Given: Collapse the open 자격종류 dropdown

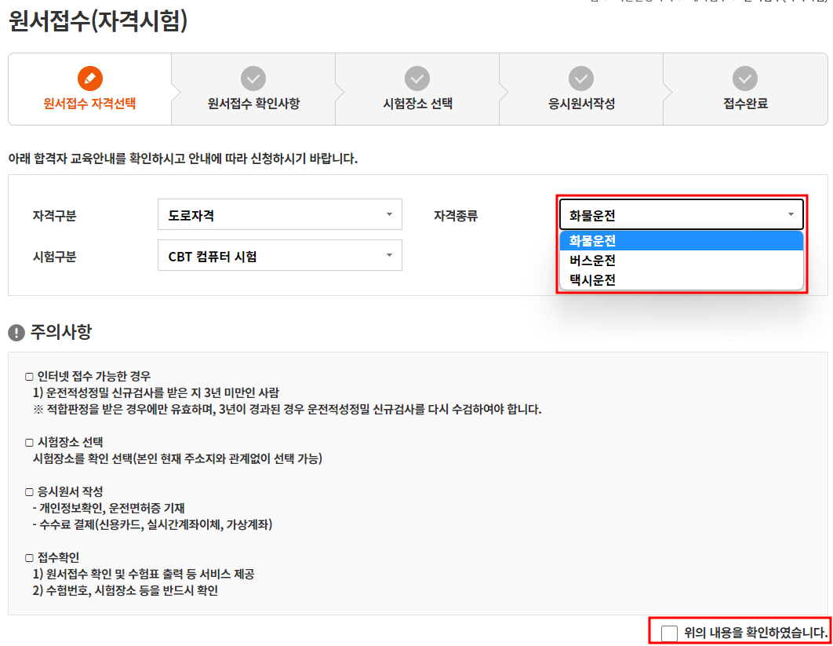Looking at the screenshot, I should click(x=790, y=213).
